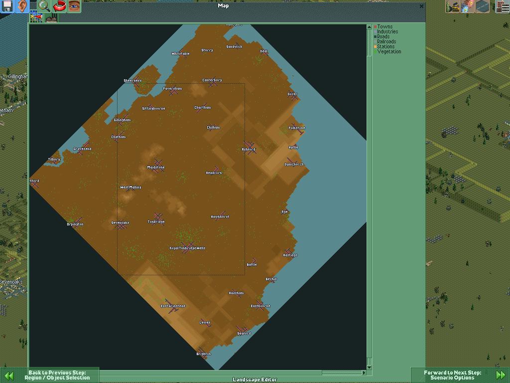Screen dimensions: 510x383
Task: Click Brighton town label on the map
Action: [204, 354]
